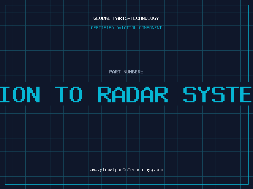Click the GLOBAL PARTS-TECHNOLOGY company header
Image resolution: width=253 pixels, height=189 pixels.
[x=126, y=18]
